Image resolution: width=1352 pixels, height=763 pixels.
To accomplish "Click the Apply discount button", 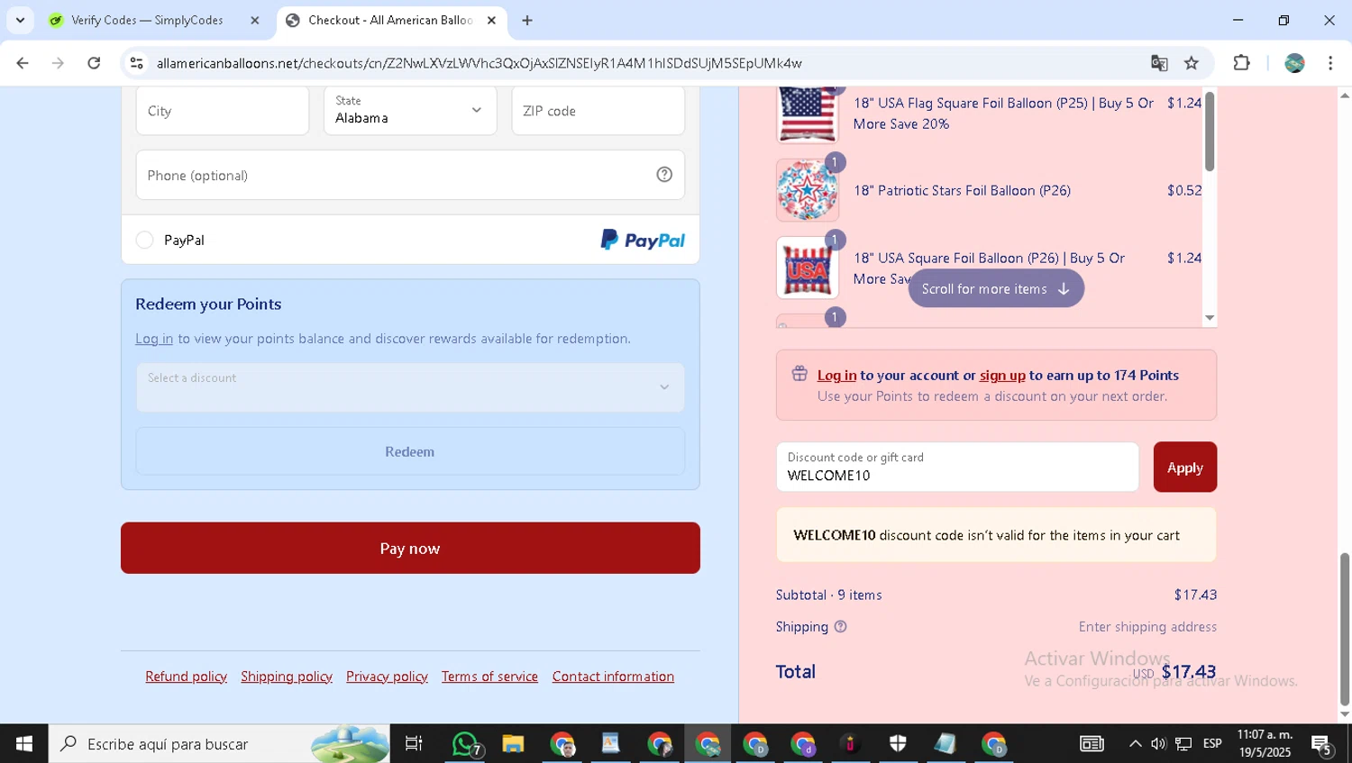I will 1185,467.
